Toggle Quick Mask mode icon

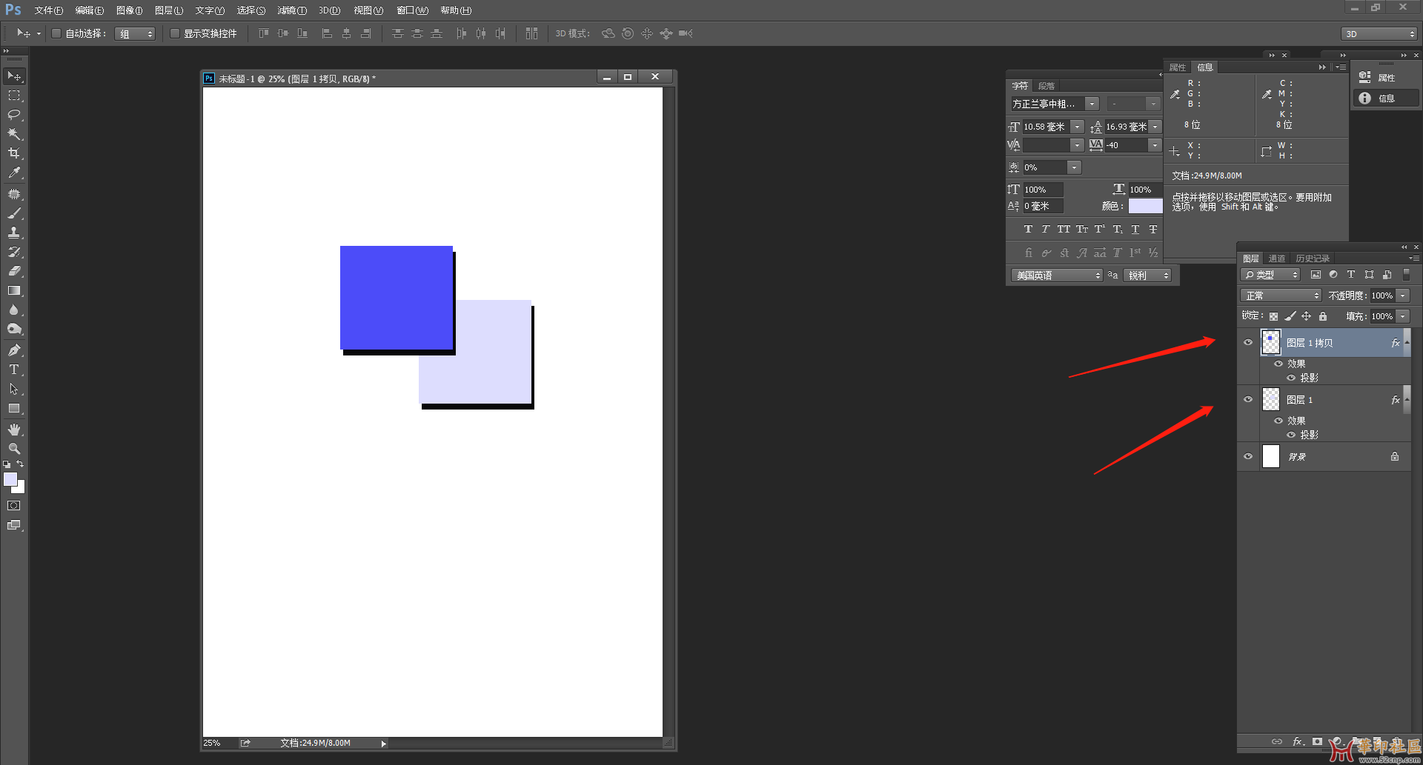coord(14,506)
